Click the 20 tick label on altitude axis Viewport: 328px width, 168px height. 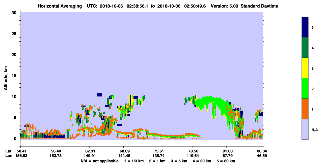[15, 54]
